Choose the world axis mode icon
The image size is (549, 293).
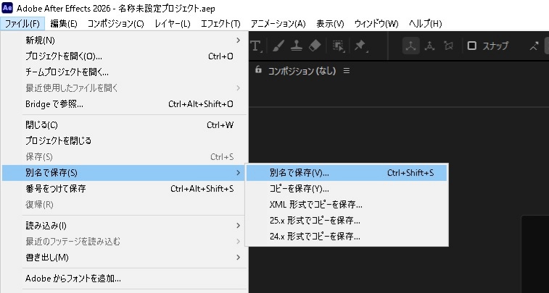429,46
